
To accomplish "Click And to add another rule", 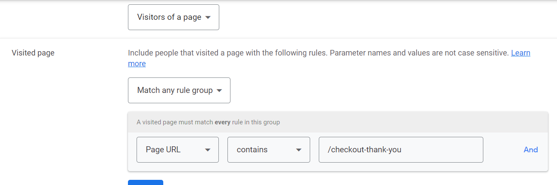I will [531, 150].
